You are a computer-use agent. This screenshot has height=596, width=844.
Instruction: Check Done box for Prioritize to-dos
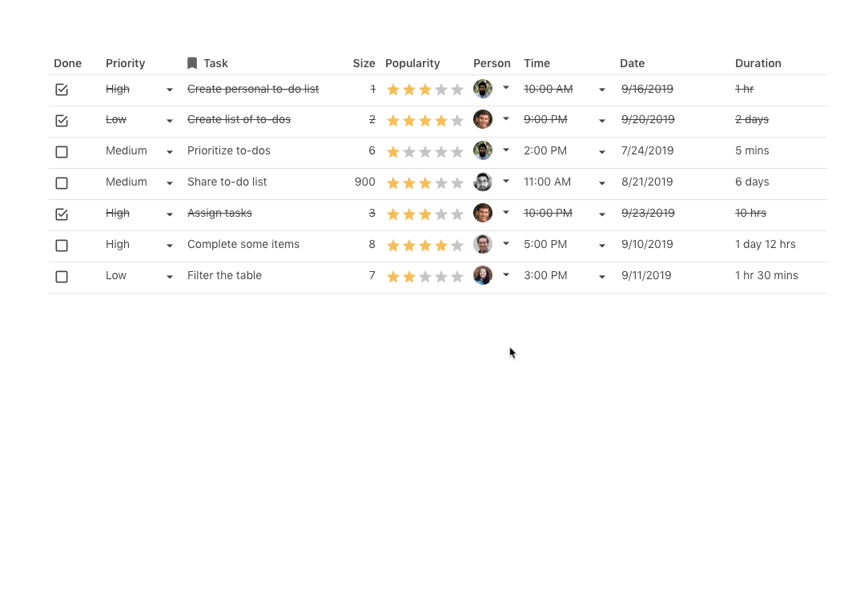(x=62, y=152)
